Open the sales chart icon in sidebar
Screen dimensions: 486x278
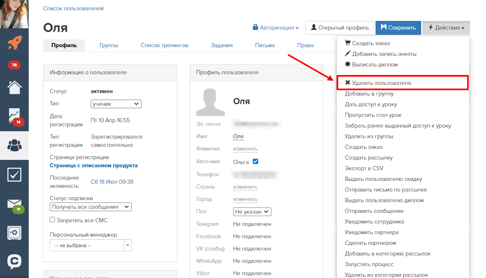coord(14,116)
